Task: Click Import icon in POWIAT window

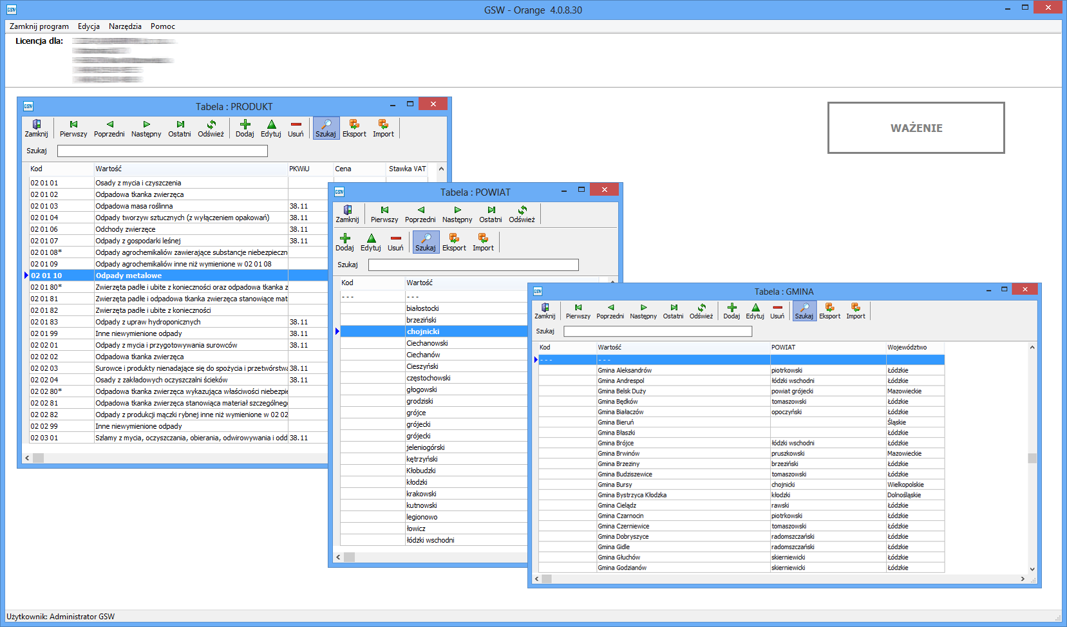Action: click(x=483, y=242)
